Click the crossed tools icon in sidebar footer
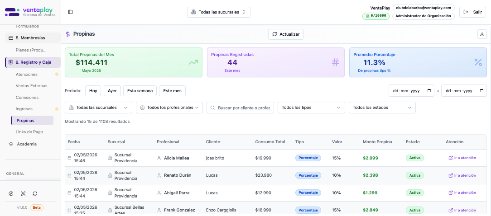 tap(23, 194)
